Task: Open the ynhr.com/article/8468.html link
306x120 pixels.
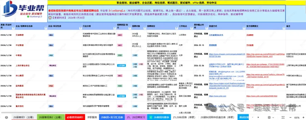Action: 262,96
